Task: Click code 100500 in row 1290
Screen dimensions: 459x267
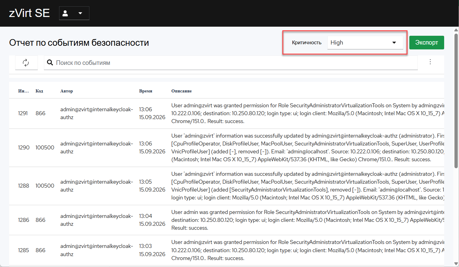Action: (x=45, y=148)
